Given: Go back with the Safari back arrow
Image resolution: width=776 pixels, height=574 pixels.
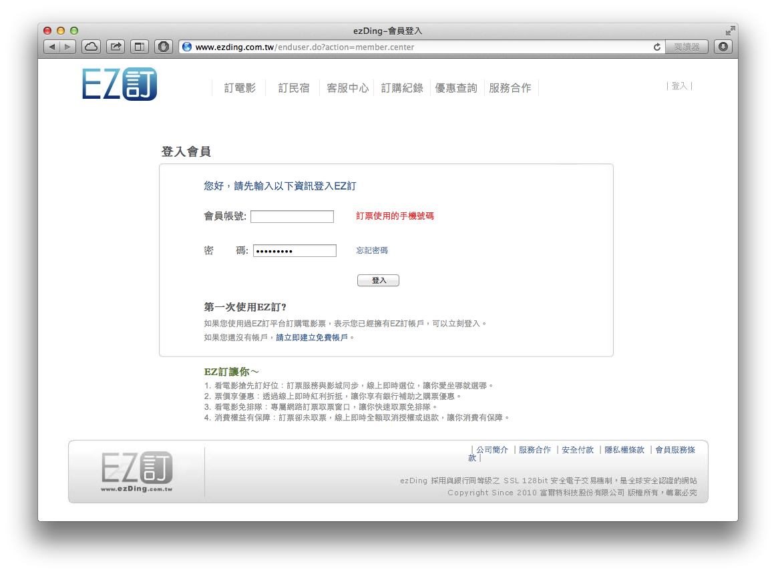Looking at the screenshot, I should click(52, 47).
